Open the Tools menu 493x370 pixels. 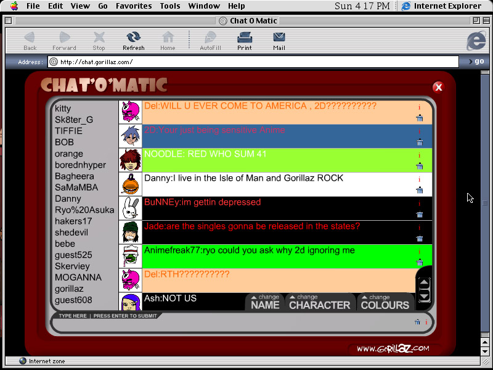tap(170, 6)
